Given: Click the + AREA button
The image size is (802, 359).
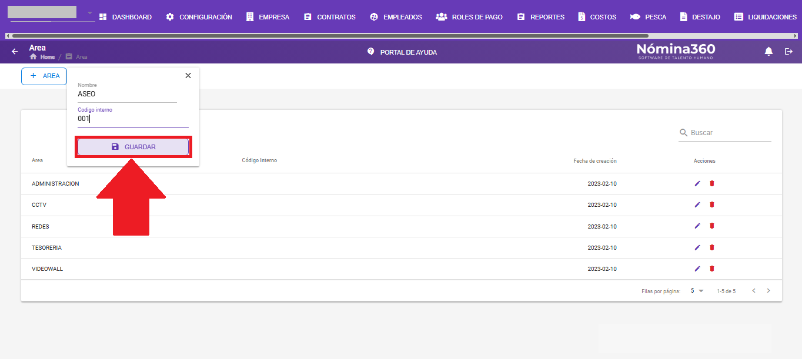Looking at the screenshot, I should tap(44, 76).
